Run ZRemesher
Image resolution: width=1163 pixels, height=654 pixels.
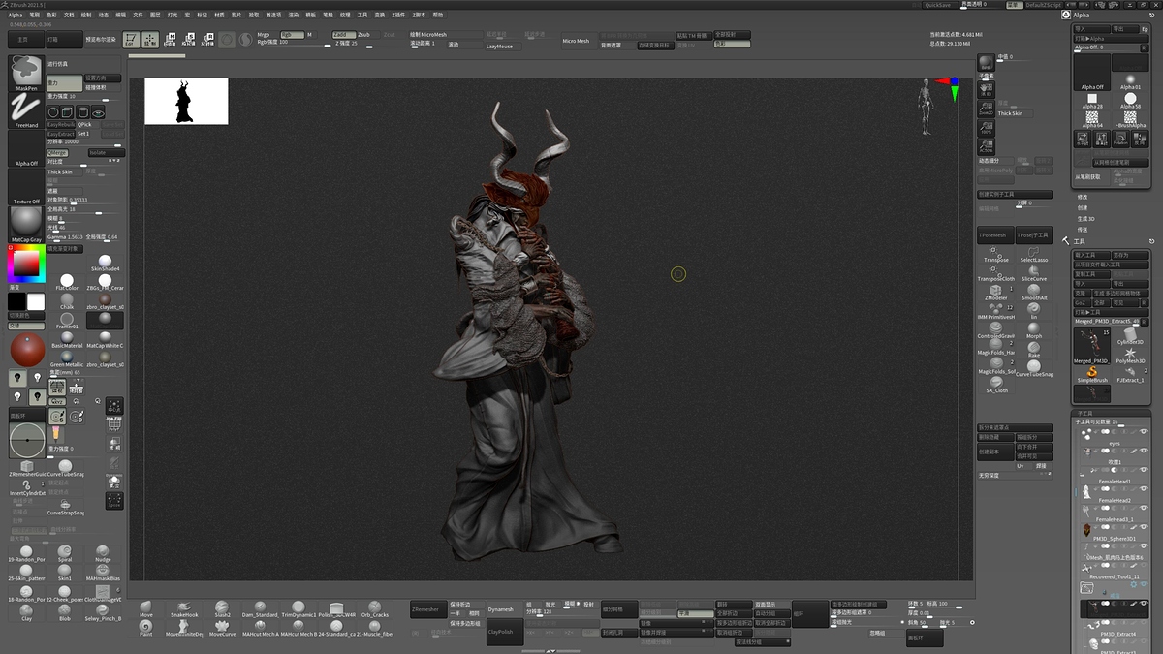point(427,610)
